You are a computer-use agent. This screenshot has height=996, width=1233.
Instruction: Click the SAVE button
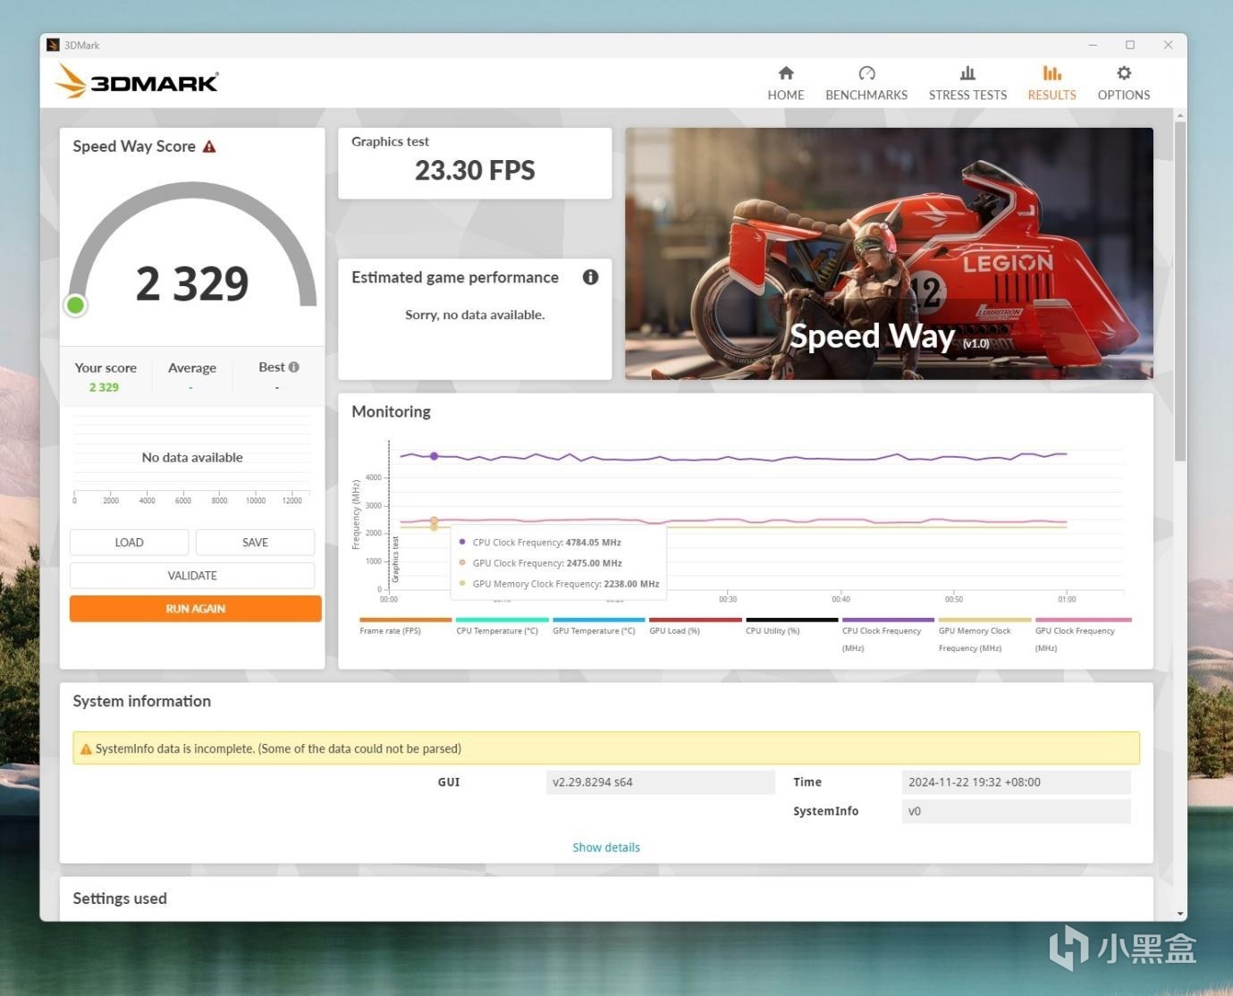tap(255, 543)
